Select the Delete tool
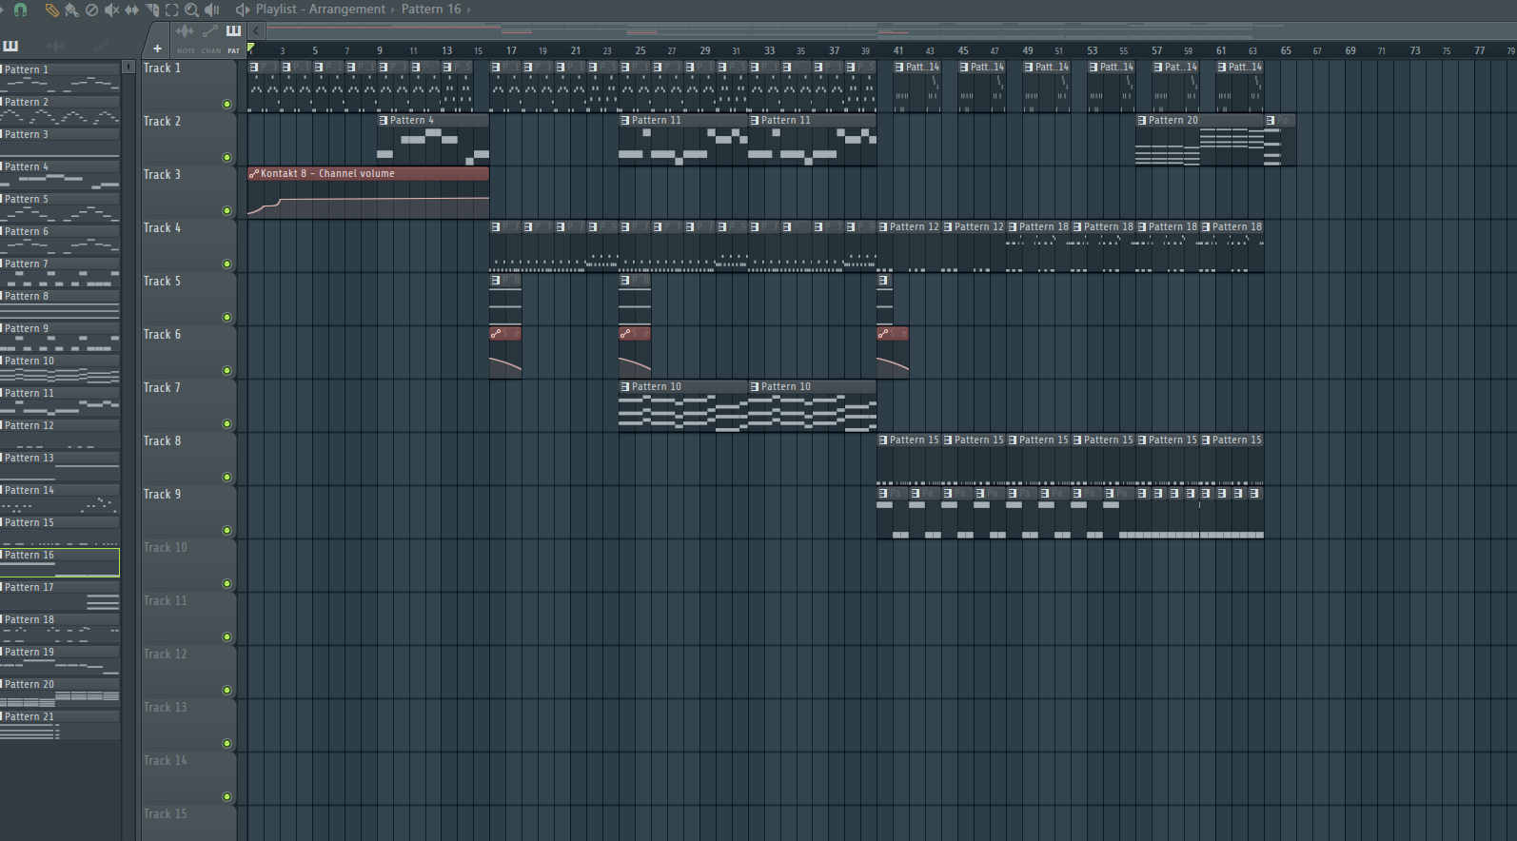This screenshot has height=841, width=1517. (x=91, y=10)
